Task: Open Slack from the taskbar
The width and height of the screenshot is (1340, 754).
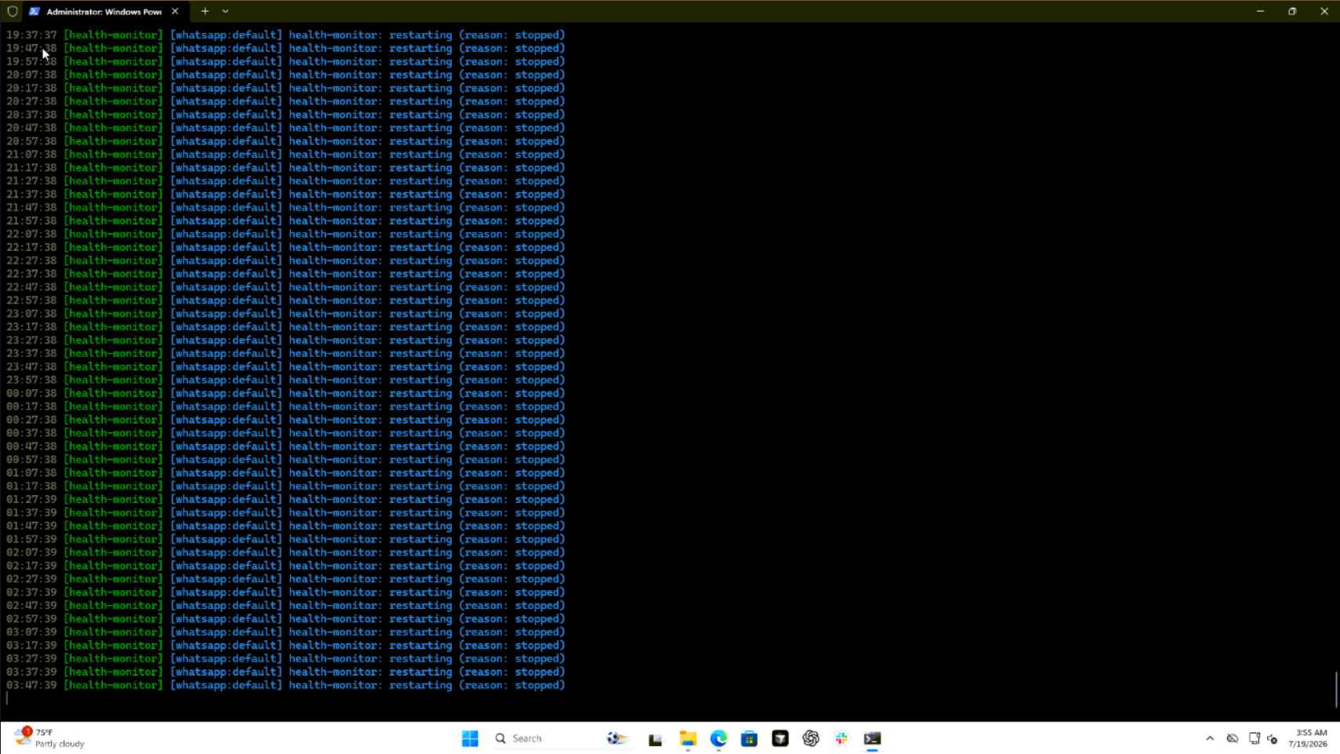Action: pyautogui.click(x=841, y=738)
